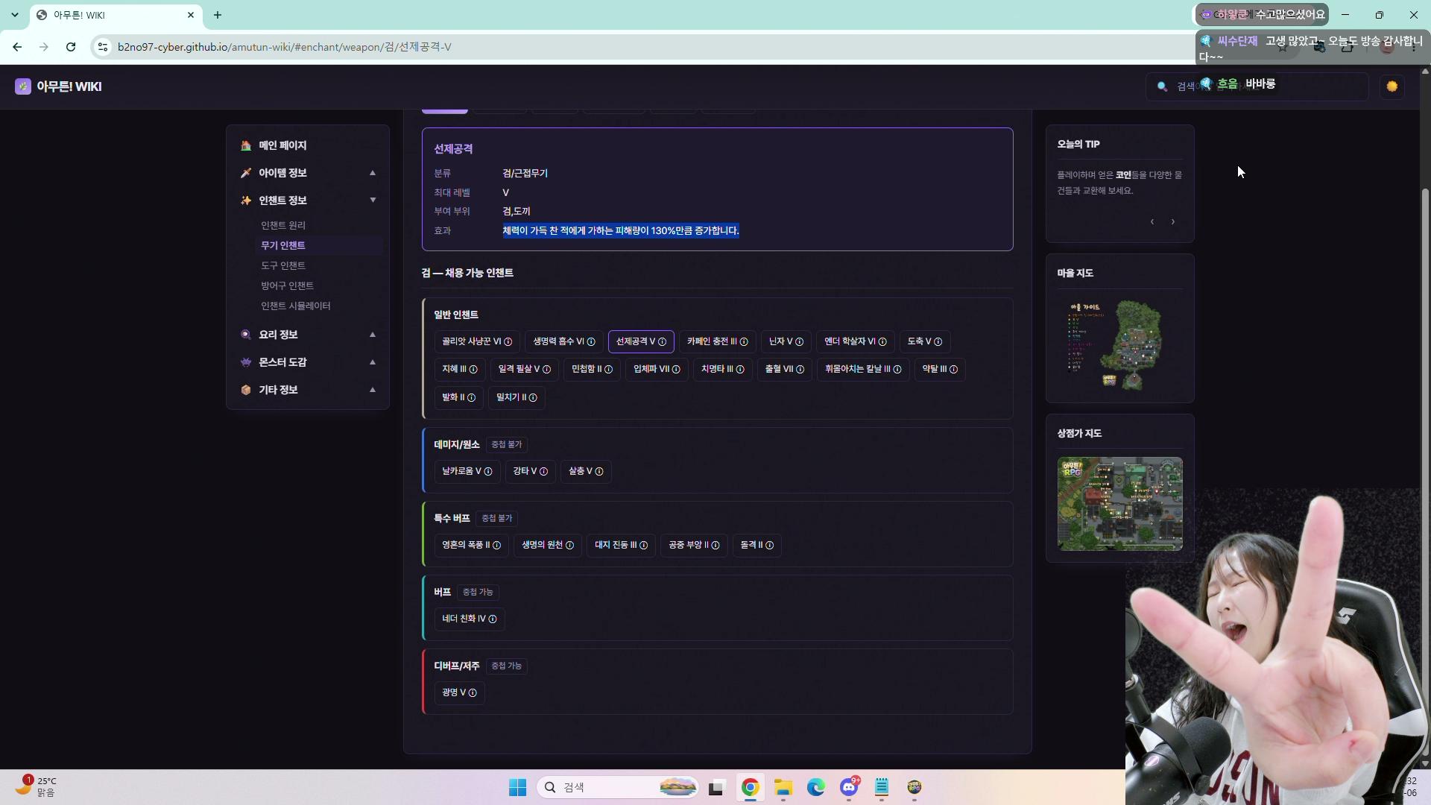Select 도구 인챈트 in the sidebar
The height and width of the screenshot is (805, 1431).
tap(283, 265)
